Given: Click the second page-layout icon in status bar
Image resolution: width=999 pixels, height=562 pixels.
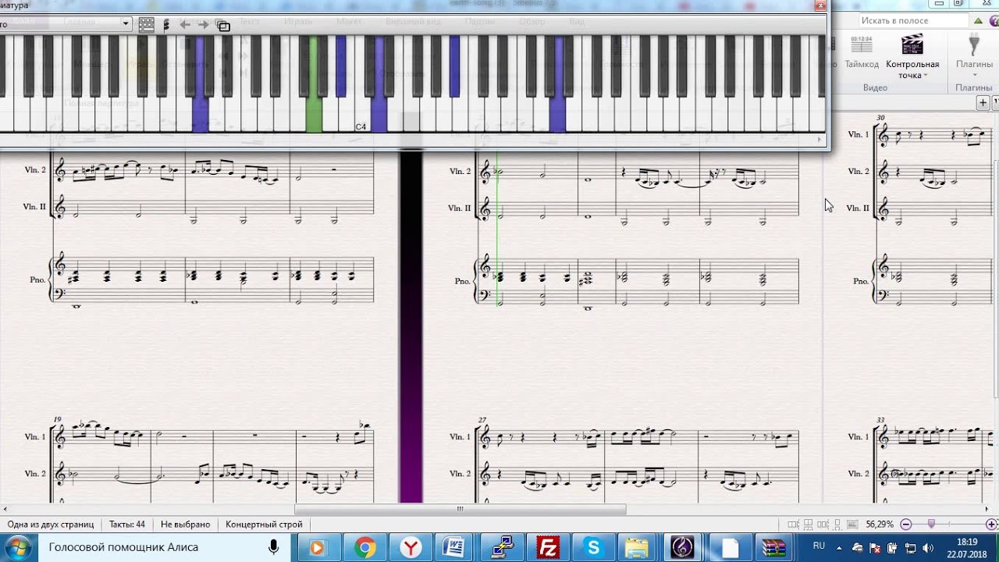Looking at the screenshot, I should click(807, 525).
